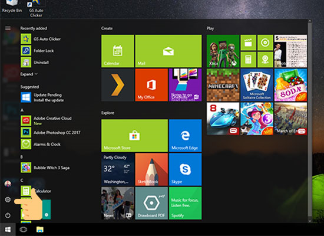Open the Camera small tile

click(x=265, y=60)
